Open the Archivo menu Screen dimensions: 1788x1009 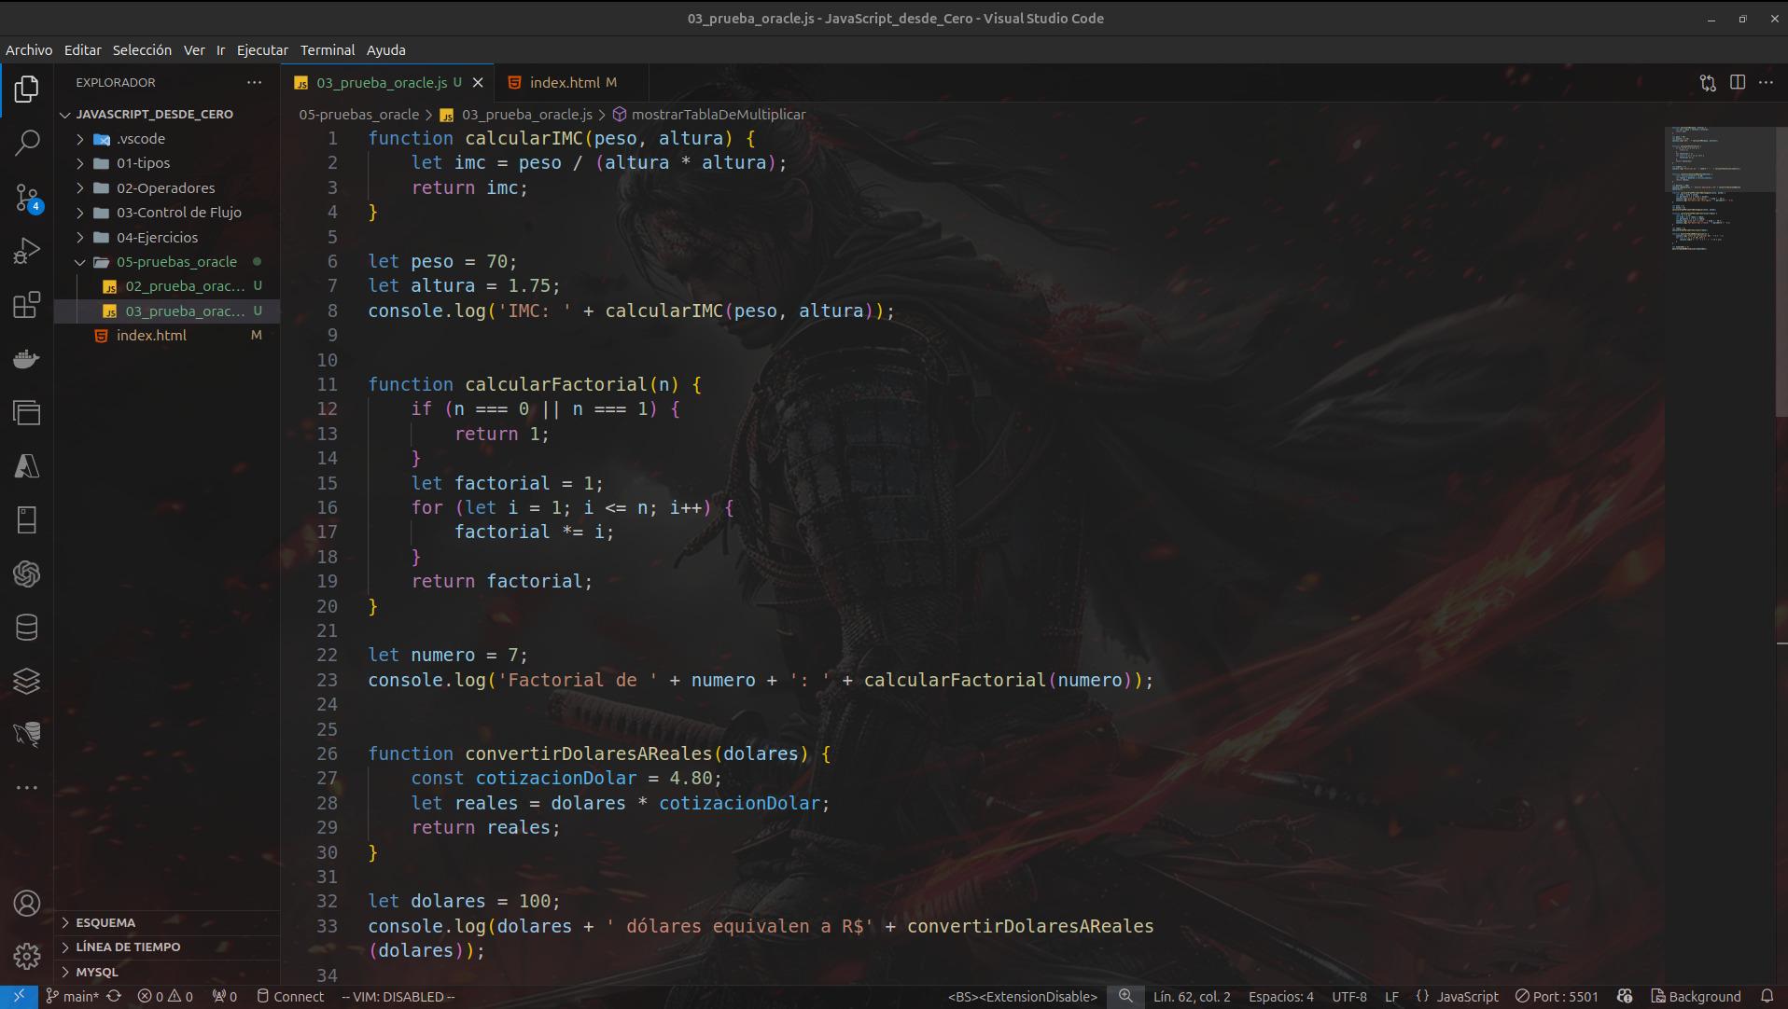(29, 50)
